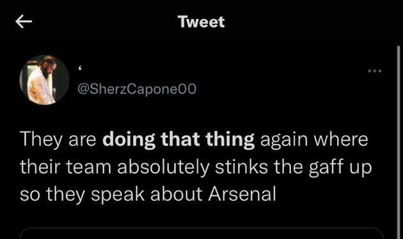Open the quoted tweet card below
Viewport: 403px width, 239px height.
coord(201,233)
